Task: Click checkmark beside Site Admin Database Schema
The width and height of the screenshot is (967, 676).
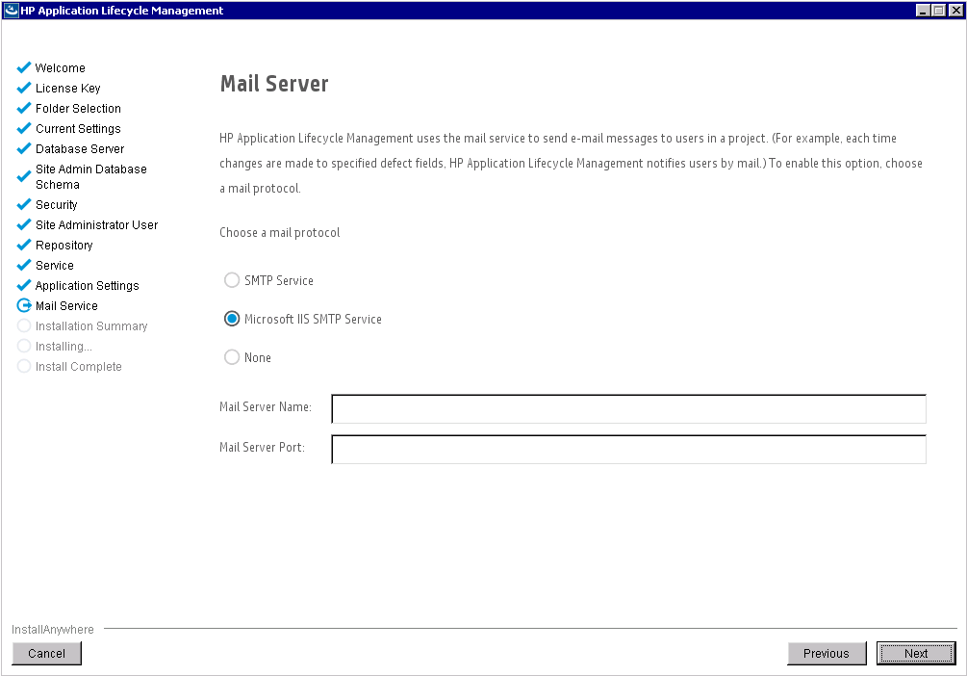Action: click(x=23, y=176)
